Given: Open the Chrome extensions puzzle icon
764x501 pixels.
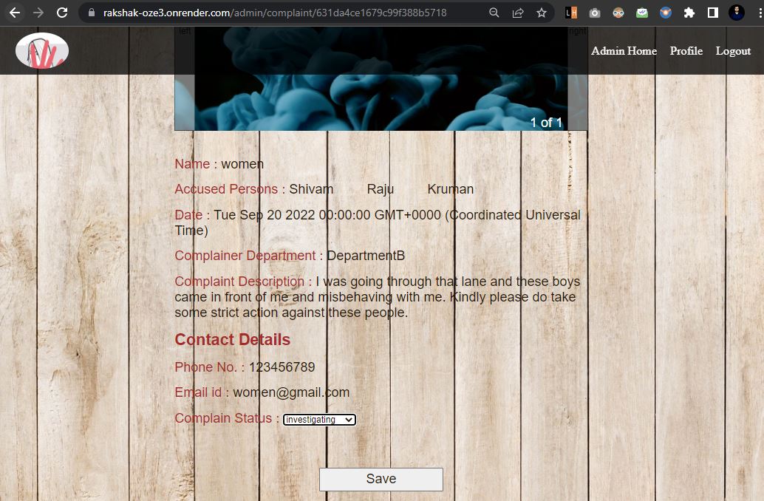Looking at the screenshot, I should tap(688, 13).
